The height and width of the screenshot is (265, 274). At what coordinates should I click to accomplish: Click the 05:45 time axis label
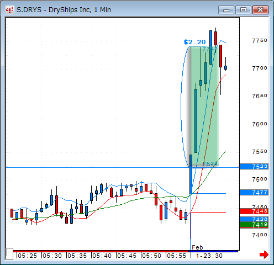[x=127, y=256]
